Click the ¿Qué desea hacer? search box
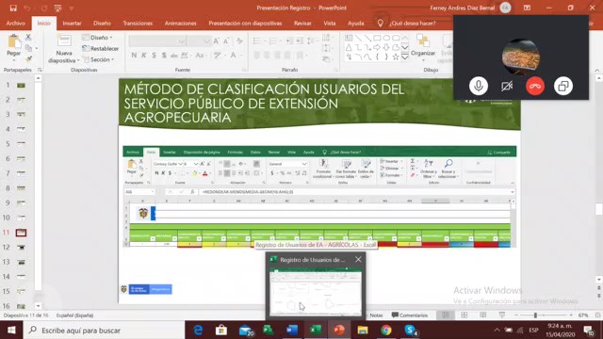603x339 pixels. (413, 23)
